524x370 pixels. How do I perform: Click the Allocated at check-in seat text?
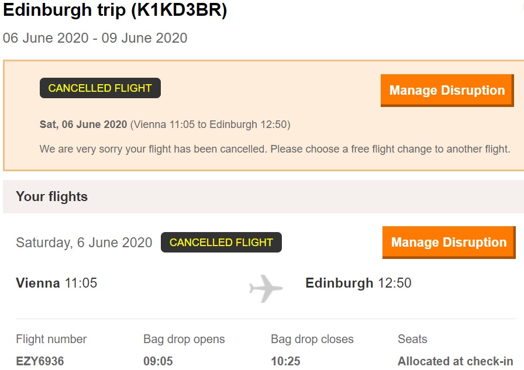coord(456,361)
